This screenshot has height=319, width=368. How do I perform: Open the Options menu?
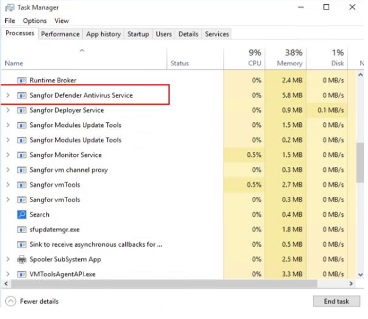coord(35,21)
